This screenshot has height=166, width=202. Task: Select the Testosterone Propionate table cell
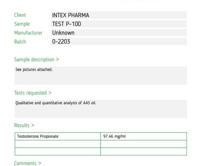point(58,136)
